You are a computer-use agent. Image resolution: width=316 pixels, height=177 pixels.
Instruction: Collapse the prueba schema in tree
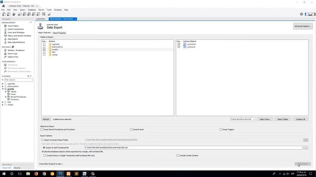pyautogui.click(x=2, y=89)
